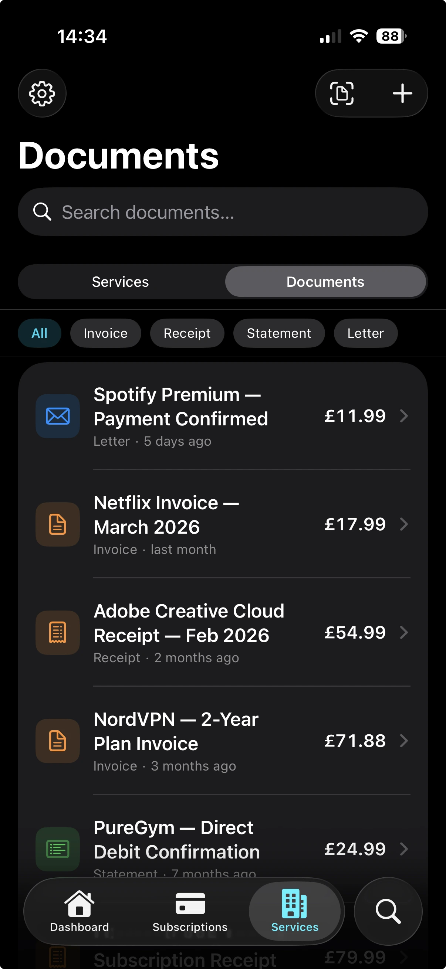446x969 pixels.
Task: Switch to the Services segment
Action: [x=121, y=282]
